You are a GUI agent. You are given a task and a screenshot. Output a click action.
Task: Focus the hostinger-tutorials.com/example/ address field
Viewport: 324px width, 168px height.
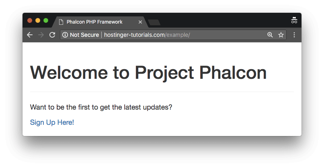[x=181, y=35]
